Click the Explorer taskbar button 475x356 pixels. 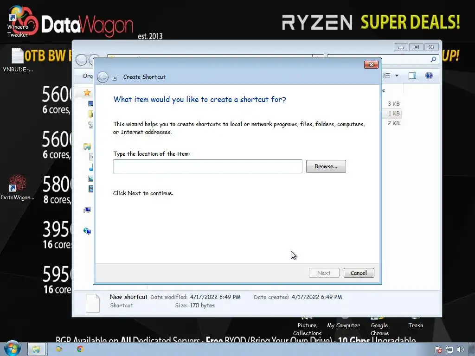pos(36,349)
